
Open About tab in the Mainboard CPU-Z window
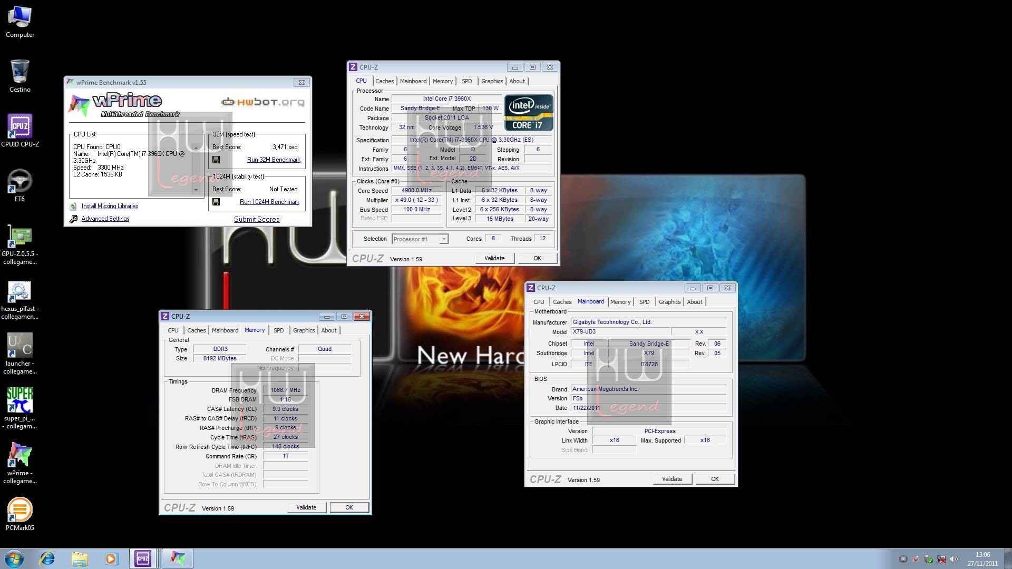click(x=694, y=302)
